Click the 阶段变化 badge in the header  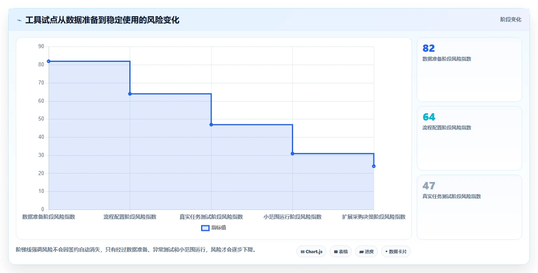(x=510, y=19)
